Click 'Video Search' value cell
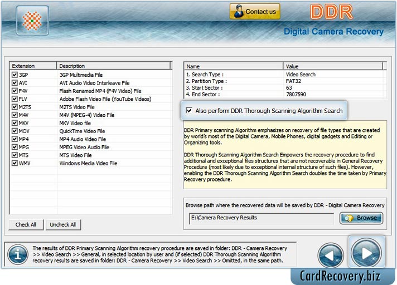Viewport: 397px width, 285px height. point(301,75)
